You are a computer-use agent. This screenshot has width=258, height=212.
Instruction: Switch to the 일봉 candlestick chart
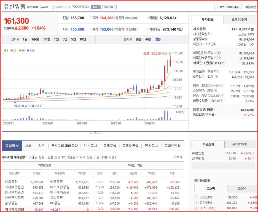tap(139, 39)
